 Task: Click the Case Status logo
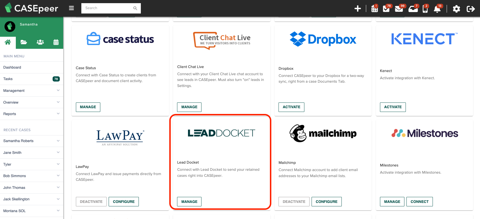[x=120, y=39]
